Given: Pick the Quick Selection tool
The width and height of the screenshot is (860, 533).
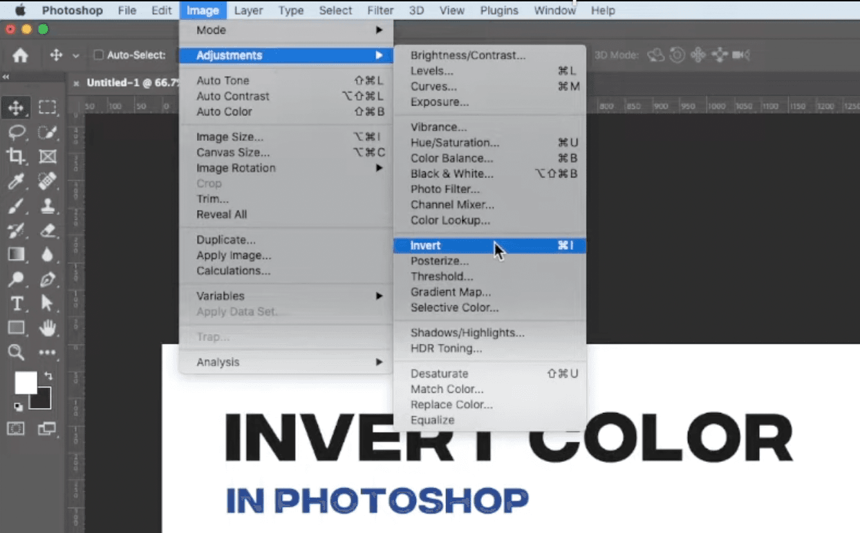Looking at the screenshot, I should tap(47, 132).
